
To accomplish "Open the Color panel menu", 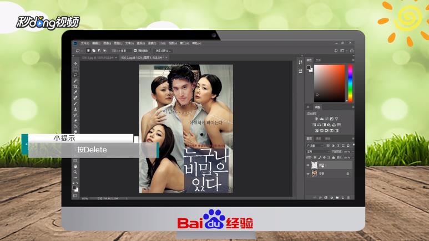I will (353, 60).
